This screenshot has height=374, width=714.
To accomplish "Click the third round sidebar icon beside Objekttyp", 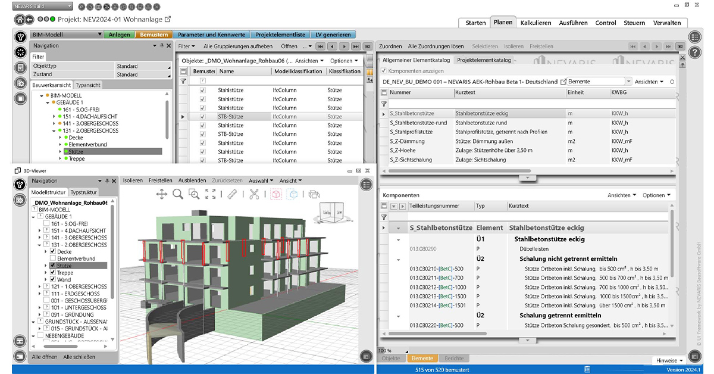I will click(x=20, y=67).
